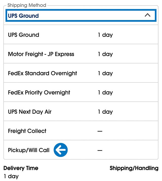Choose Pickup/Will Call shipping method
Image resolution: width=162 pixels, height=181 pixels.
[x=29, y=150]
